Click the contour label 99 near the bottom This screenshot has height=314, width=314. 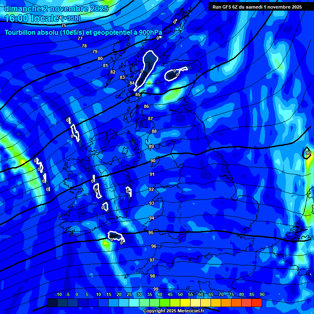(155, 289)
